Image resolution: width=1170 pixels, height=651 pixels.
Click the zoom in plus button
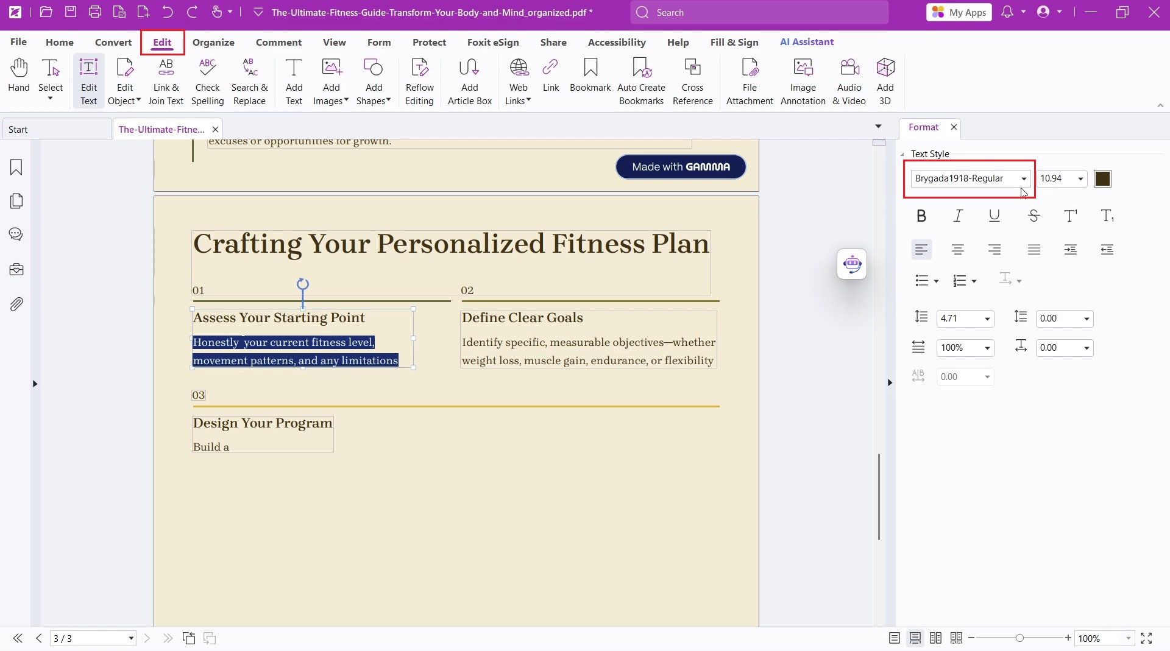1068,638
